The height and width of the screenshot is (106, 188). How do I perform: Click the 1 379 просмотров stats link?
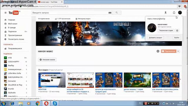[63, 19]
